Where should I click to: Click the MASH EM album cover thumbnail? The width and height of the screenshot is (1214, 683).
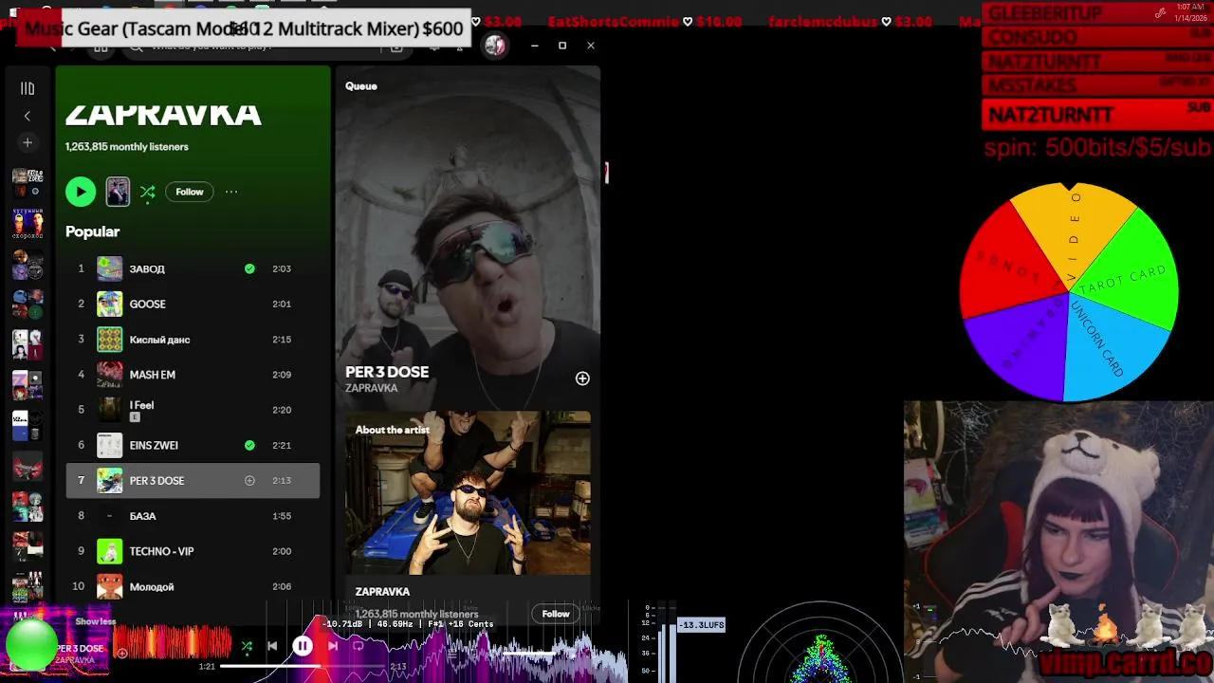click(110, 374)
